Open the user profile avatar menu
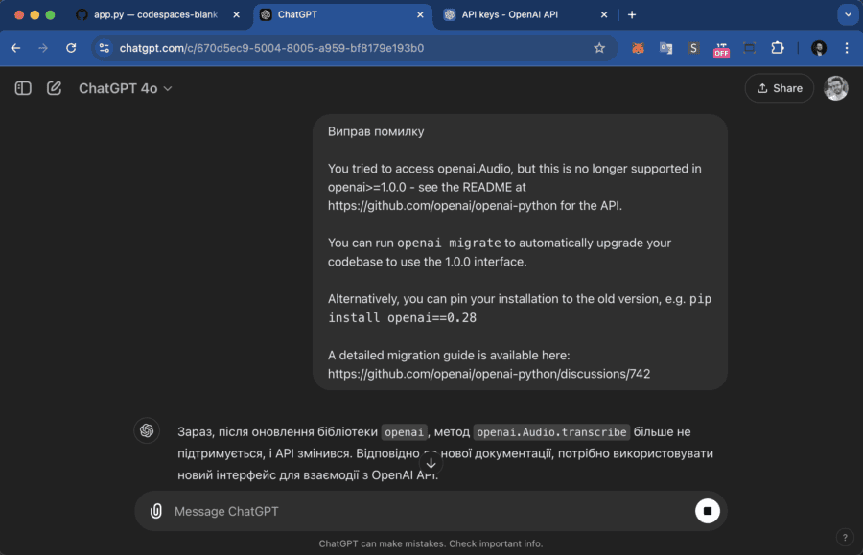 click(x=835, y=88)
